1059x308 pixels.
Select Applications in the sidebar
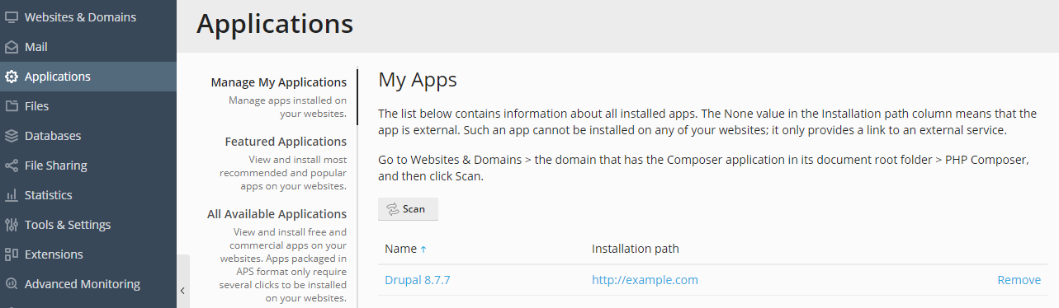pyautogui.click(x=88, y=77)
